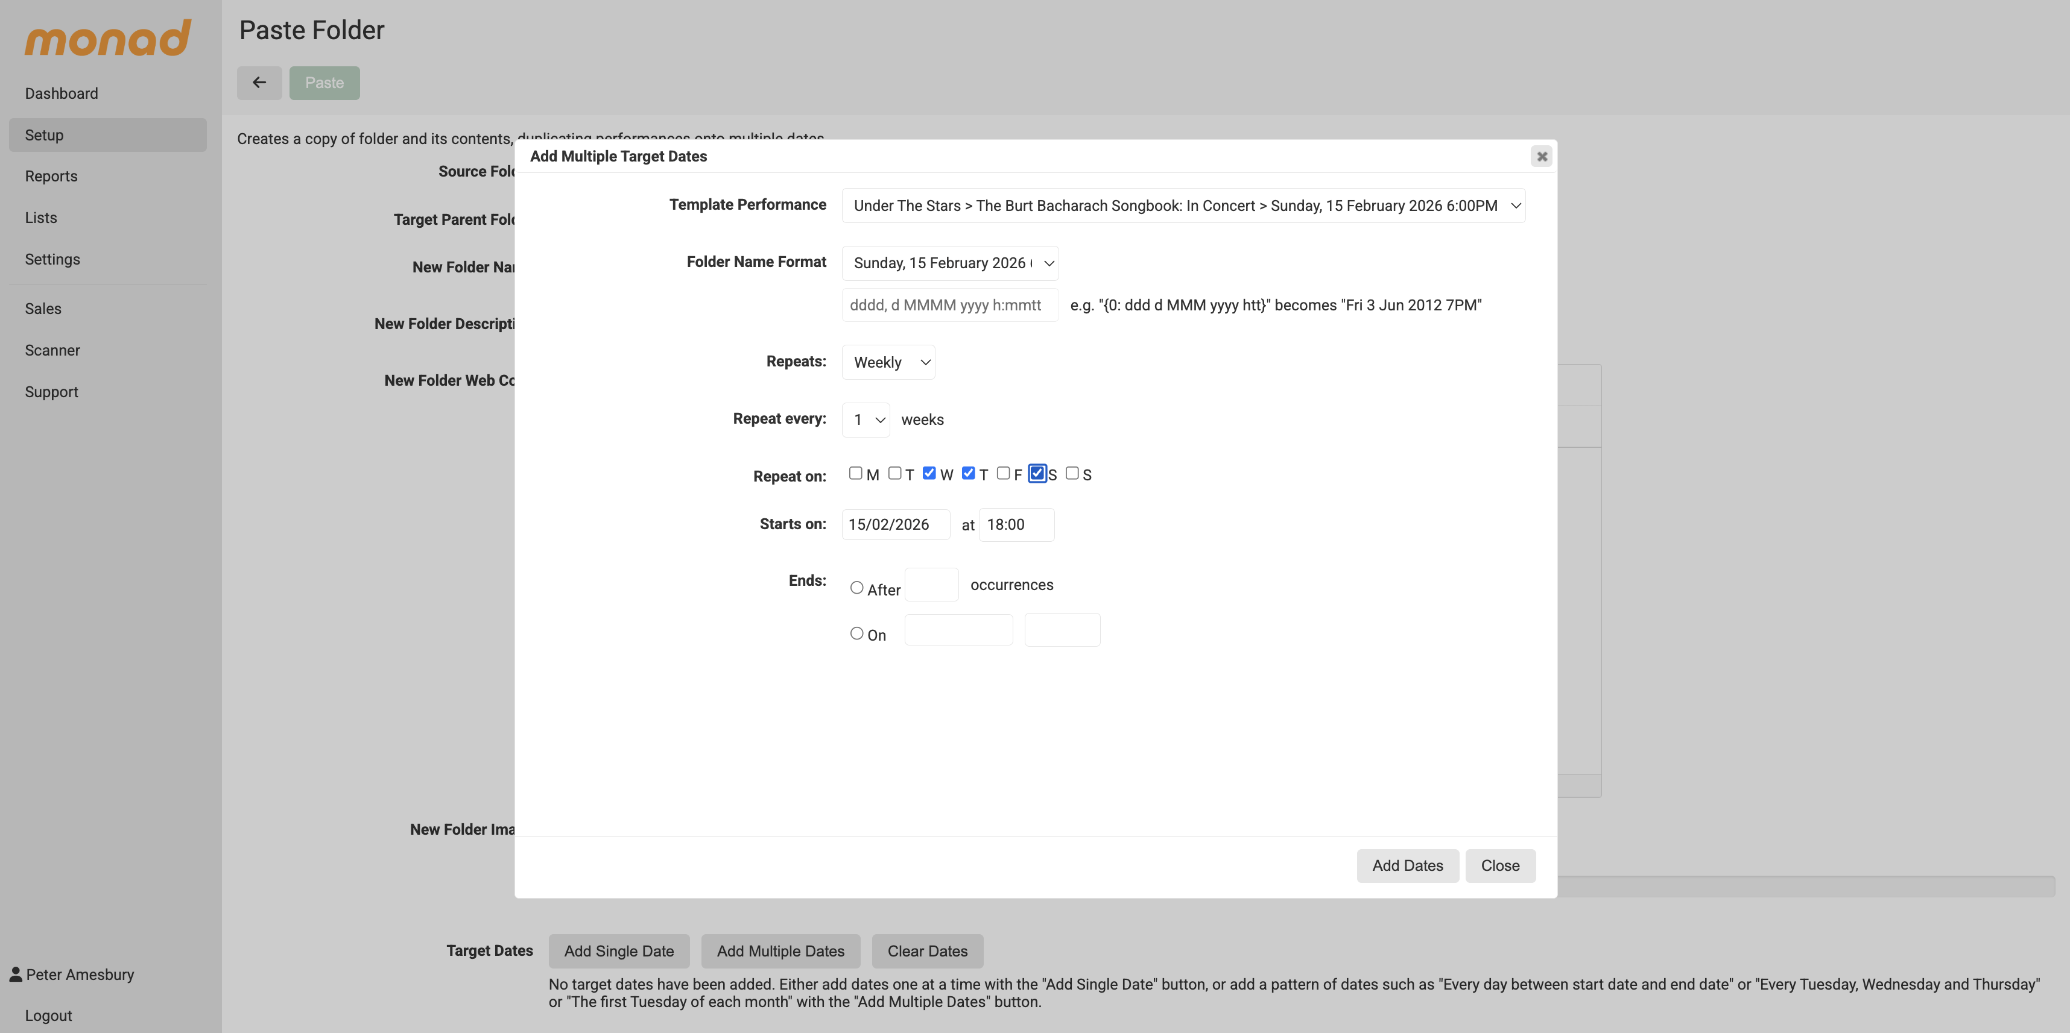Open Reports in the sidebar
Screen dimensions: 2070x1033
coord(51,176)
